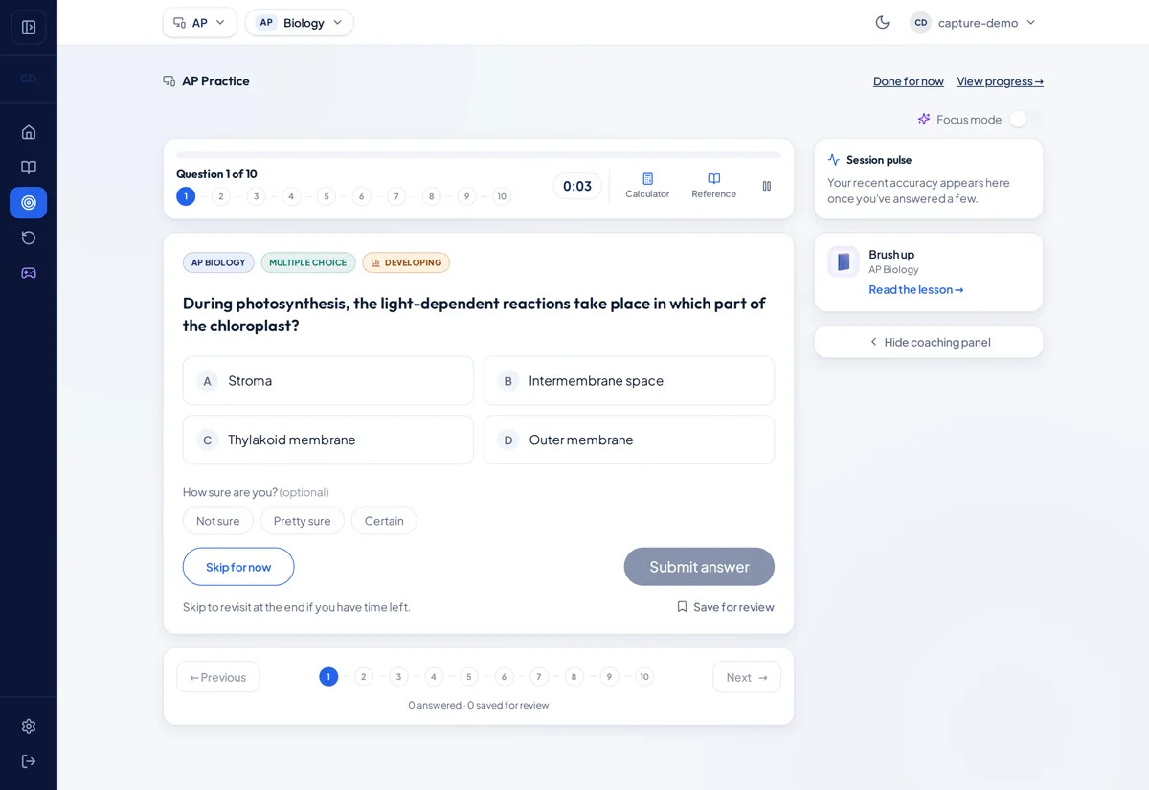Go to Home in the sidebar
Screen dimensions: 1149x790
tap(29, 132)
